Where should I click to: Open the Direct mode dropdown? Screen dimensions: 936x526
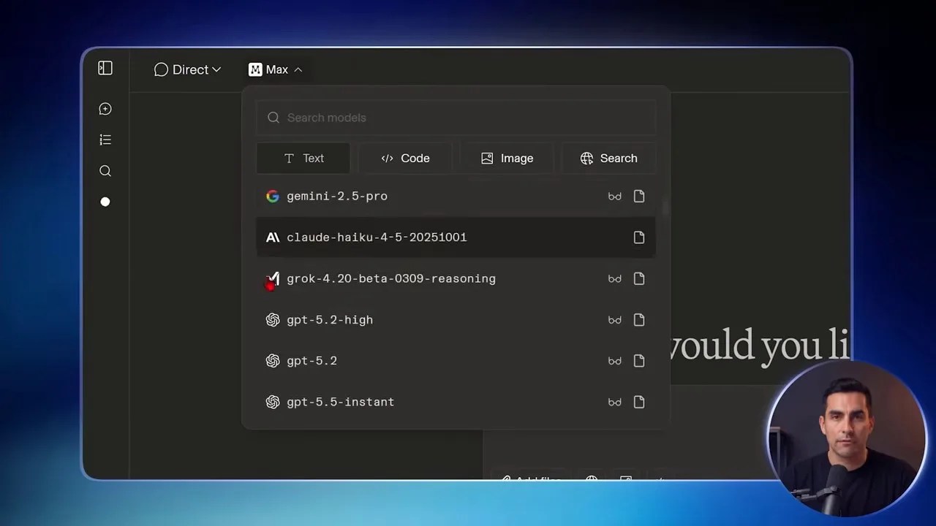(187, 69)
